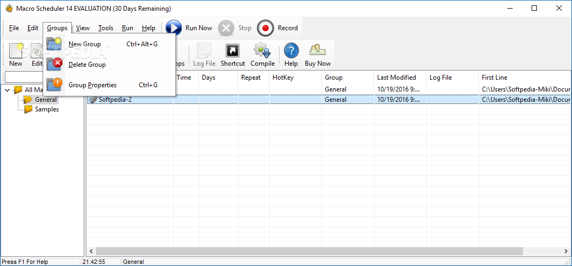Open the Tools menu
Viewport: 572px width, 266px height.
coord(106,28)
